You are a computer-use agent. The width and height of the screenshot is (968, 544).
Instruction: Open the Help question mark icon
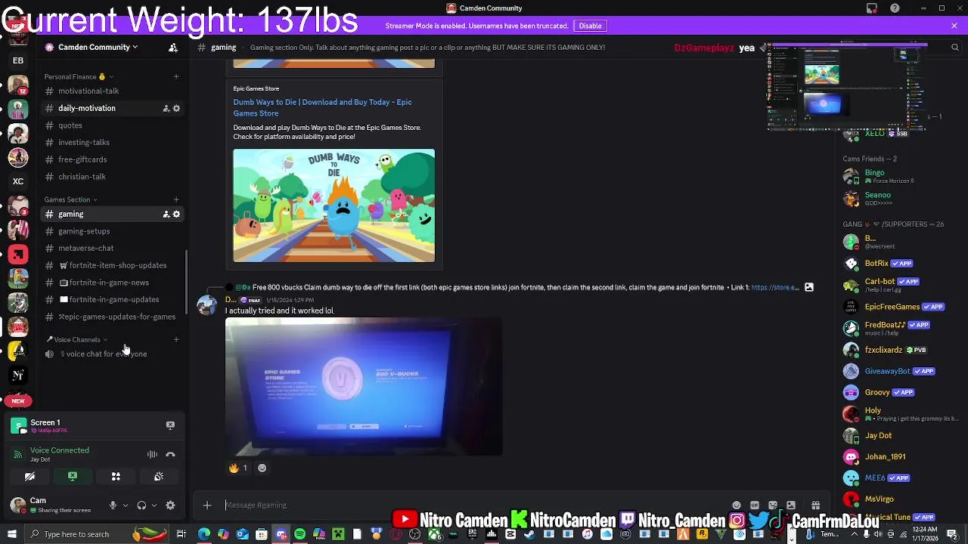(x=895, y=8)
